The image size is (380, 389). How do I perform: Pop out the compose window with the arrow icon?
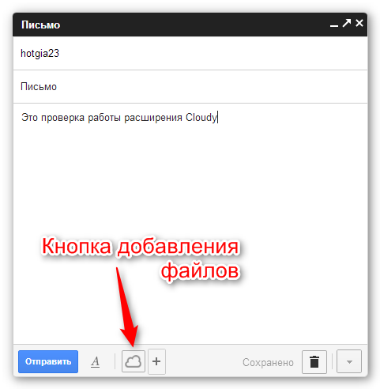coord(347,23)
